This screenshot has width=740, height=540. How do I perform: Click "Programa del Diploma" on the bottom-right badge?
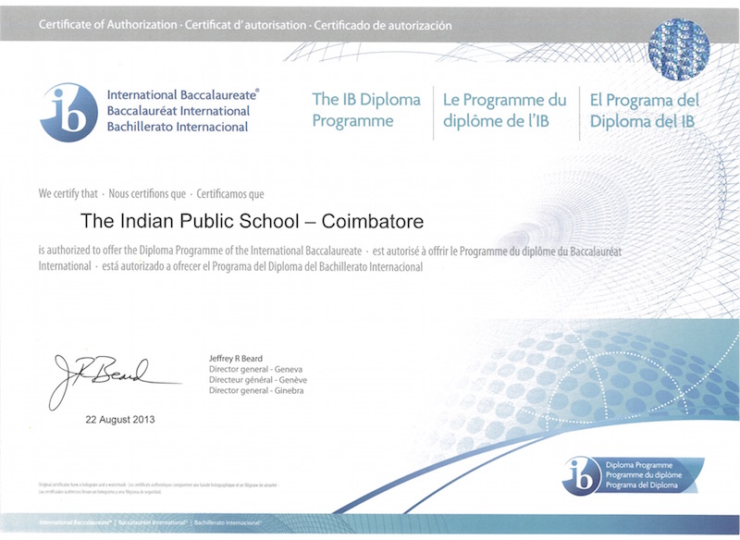click(x=642, y=485)
